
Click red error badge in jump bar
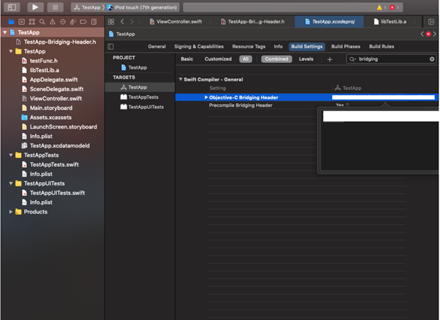pyautogui.click(x=428, y=34)
